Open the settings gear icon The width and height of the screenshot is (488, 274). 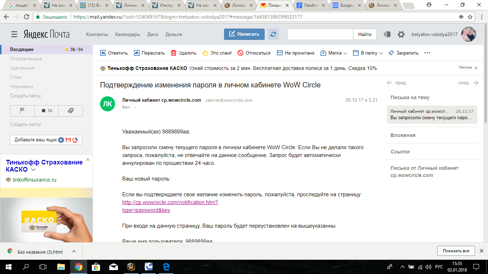point(401,34)
